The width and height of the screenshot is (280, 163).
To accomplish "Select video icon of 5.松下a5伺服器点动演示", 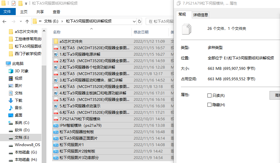I will click(56, 106).
